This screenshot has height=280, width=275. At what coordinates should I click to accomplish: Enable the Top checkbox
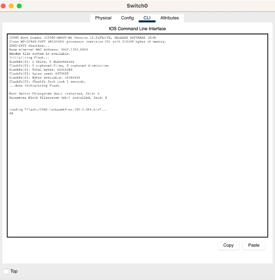(x=6, y=271)
